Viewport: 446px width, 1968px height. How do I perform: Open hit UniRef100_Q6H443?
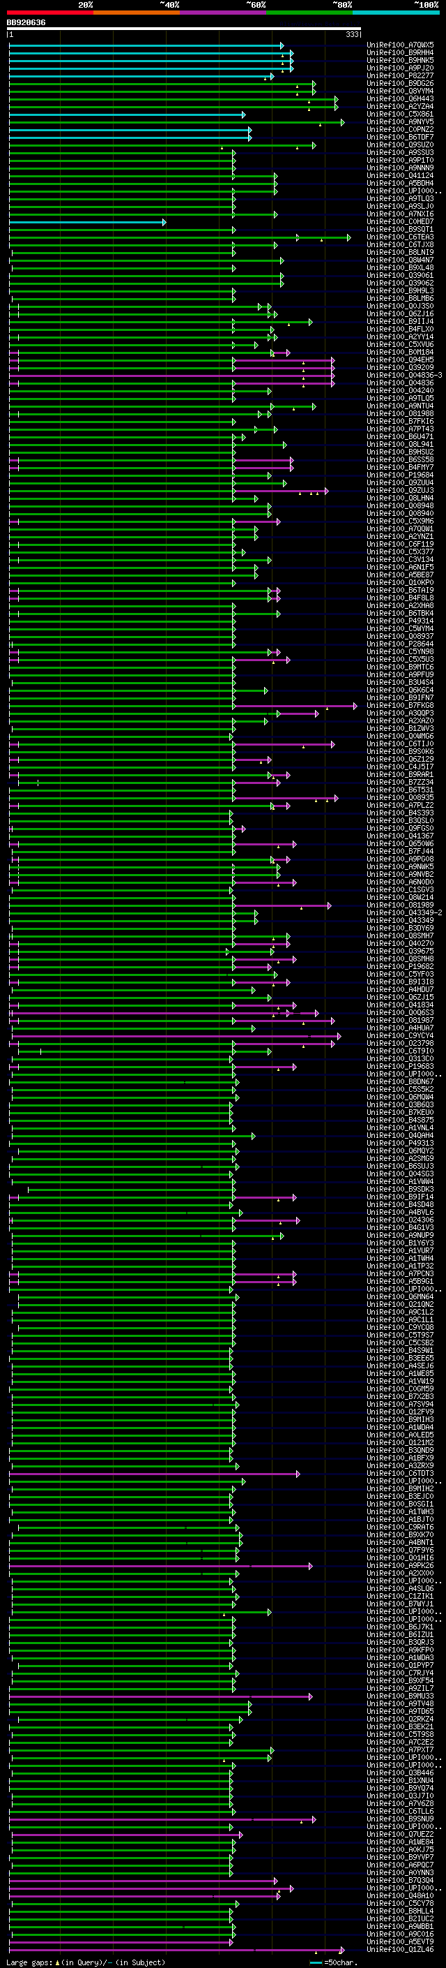pyautogui.click(x=400, y=98)
